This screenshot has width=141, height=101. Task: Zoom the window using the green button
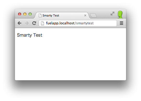(x=30, y=14)
